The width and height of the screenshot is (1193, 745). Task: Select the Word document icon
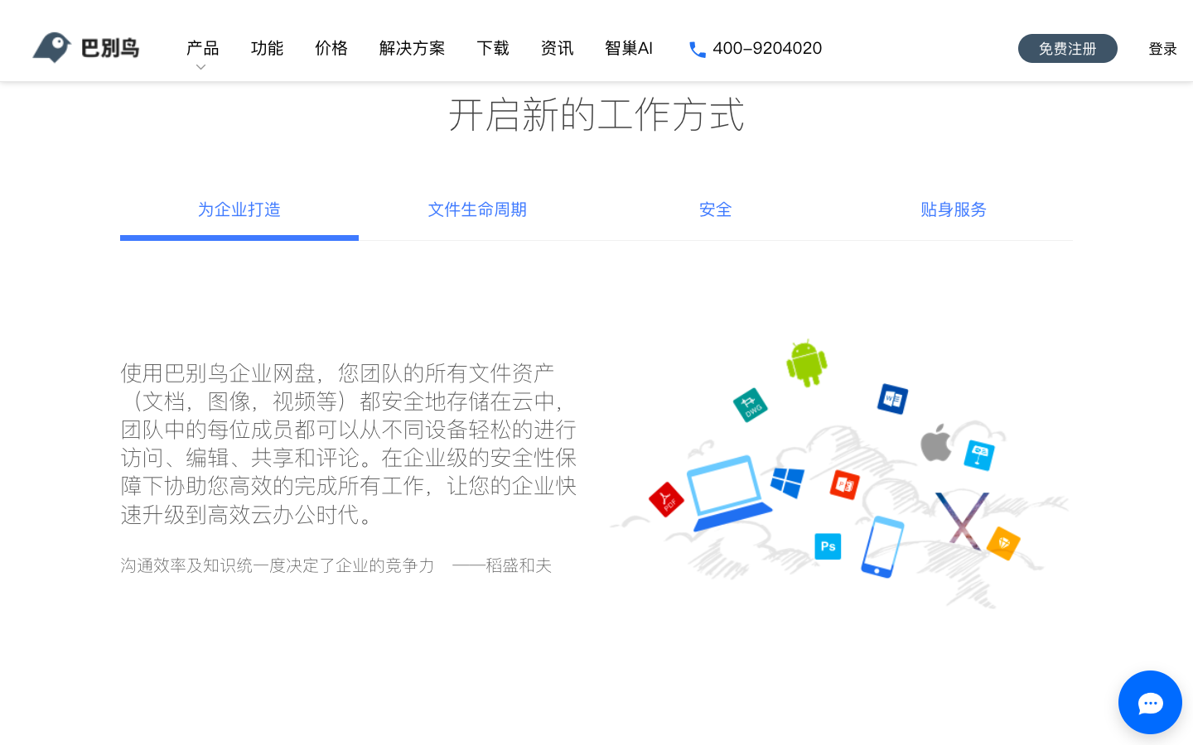(x=892, y=398)
